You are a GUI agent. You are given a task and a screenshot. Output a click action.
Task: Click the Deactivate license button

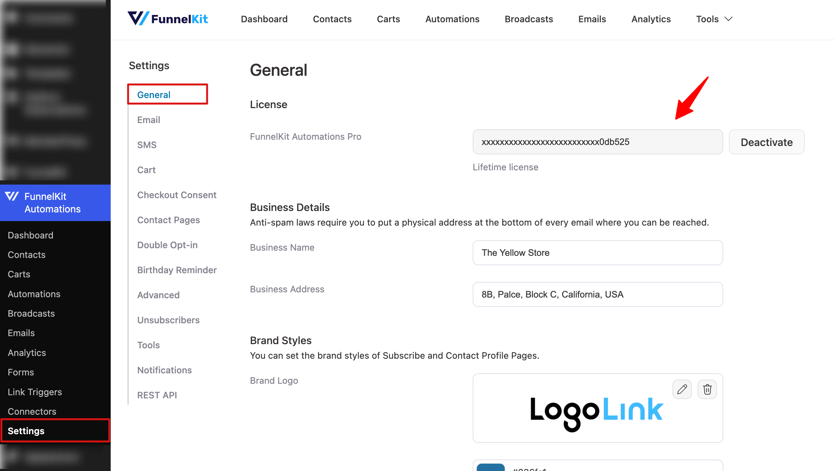click(766, 142)
